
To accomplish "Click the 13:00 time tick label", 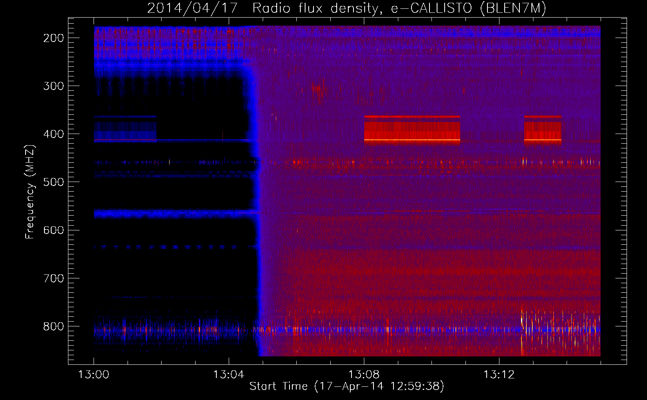I will [x=94, y=374].
